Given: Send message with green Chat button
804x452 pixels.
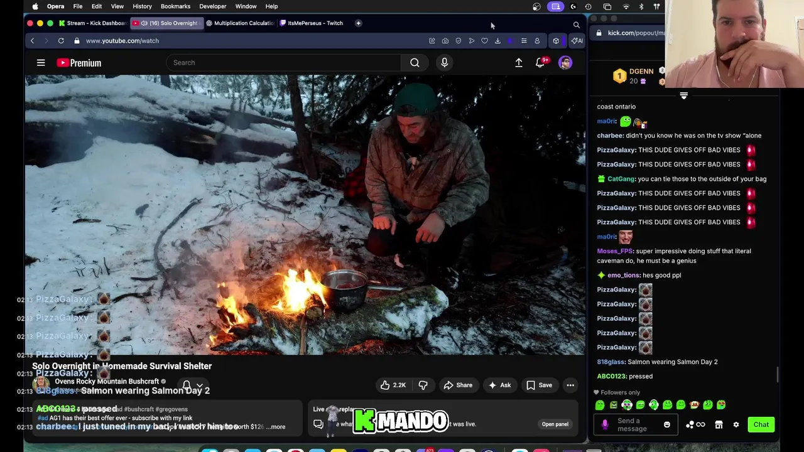Looking at the screenshot, I should click(x=761, y=425).
